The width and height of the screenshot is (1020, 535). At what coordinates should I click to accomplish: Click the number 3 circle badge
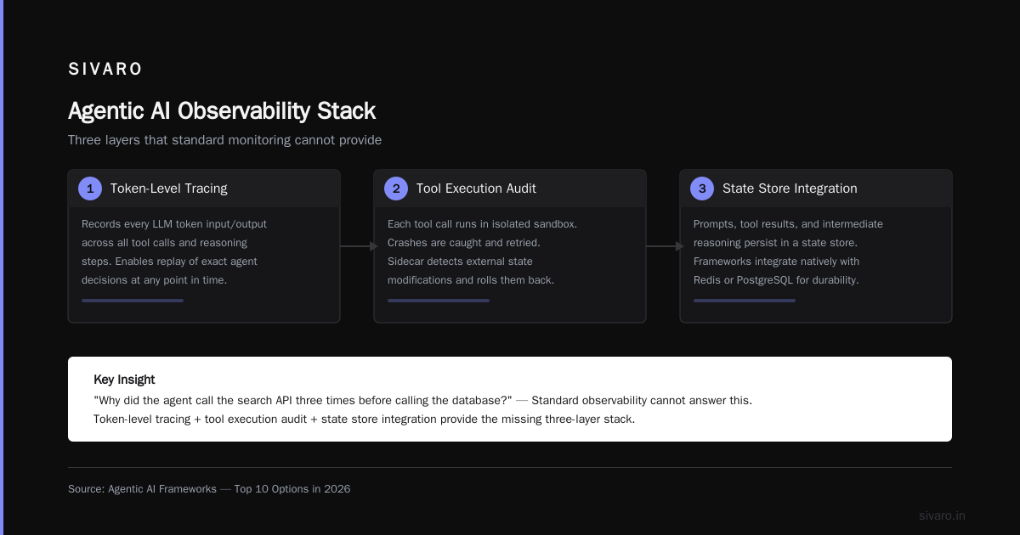pyautogui.click(x=702, y=189)
